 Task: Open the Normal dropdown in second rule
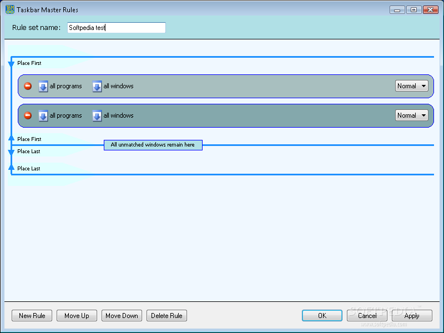pyautogui.click(x=411, y=115)
